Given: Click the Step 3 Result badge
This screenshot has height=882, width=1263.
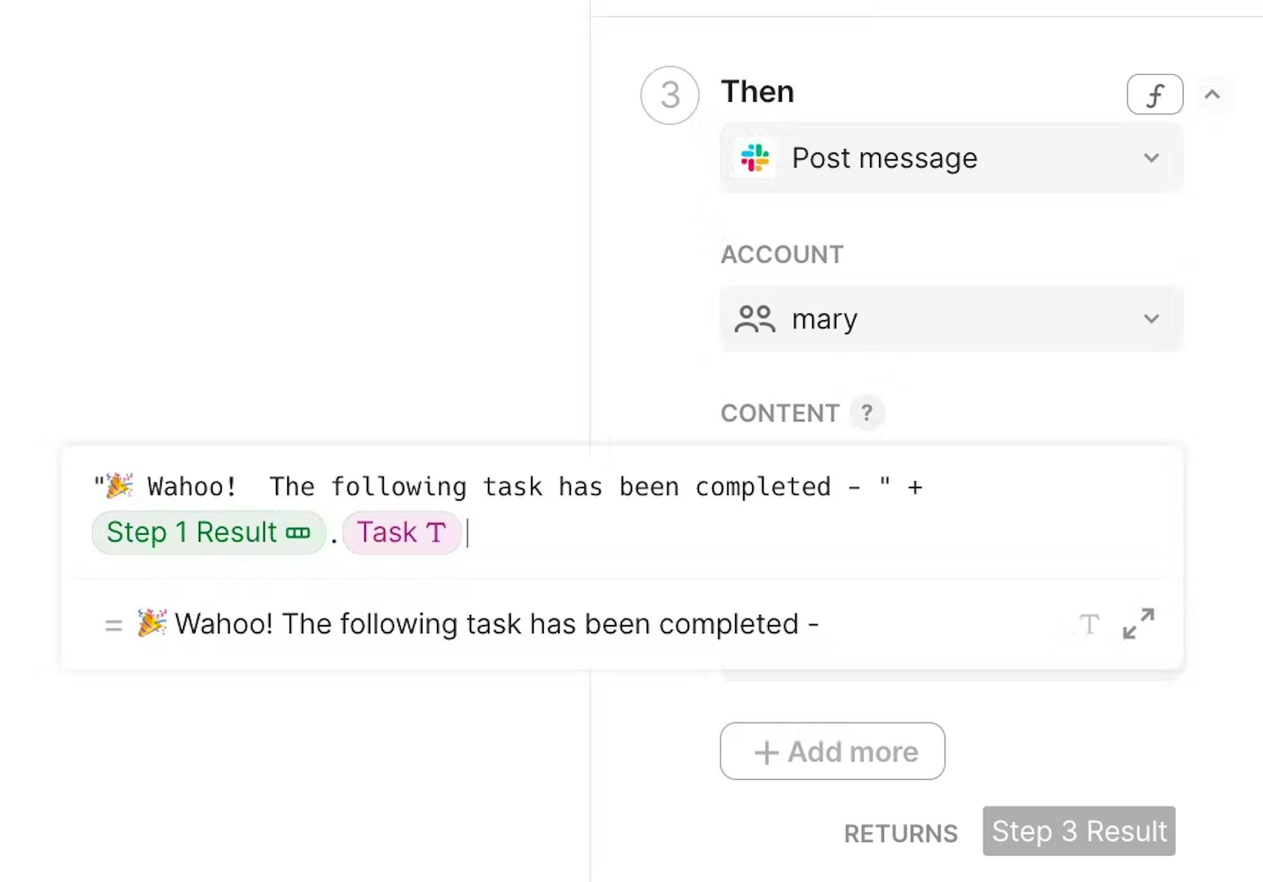Looking at the screenshot, I should (x=1079, y=831).
